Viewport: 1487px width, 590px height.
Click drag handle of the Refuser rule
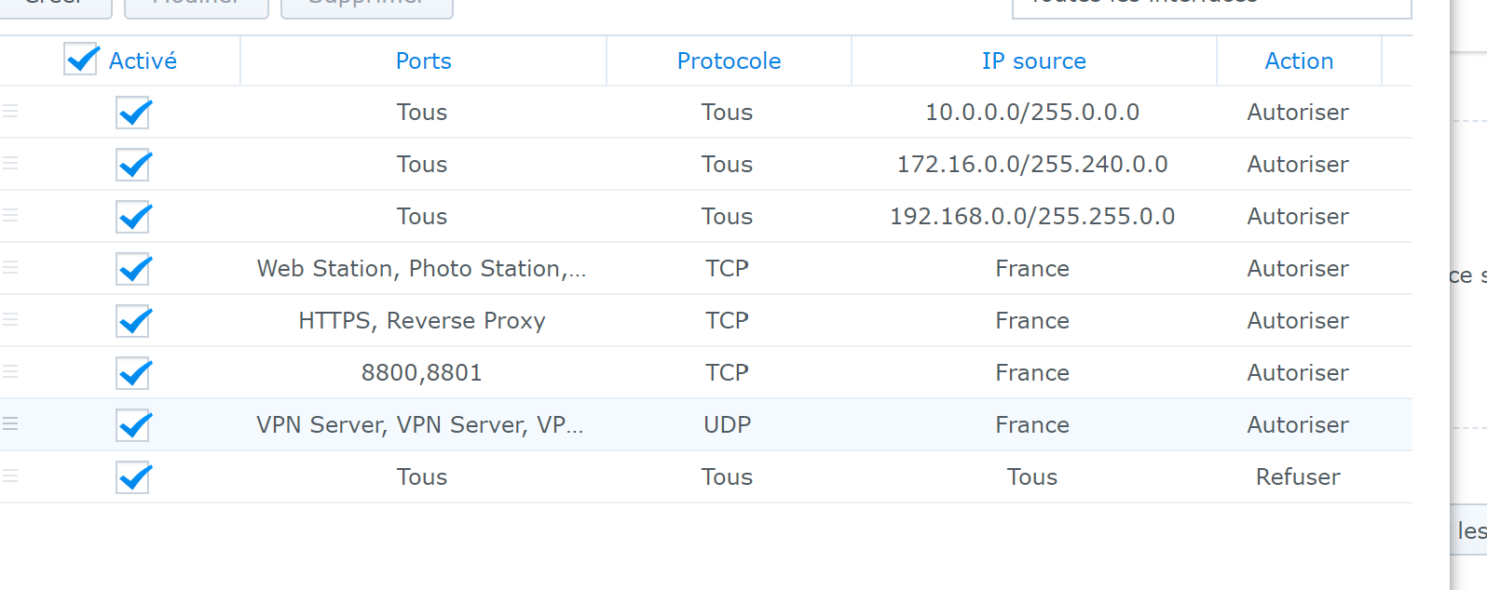pyautogui.click(x=10, y=476)
